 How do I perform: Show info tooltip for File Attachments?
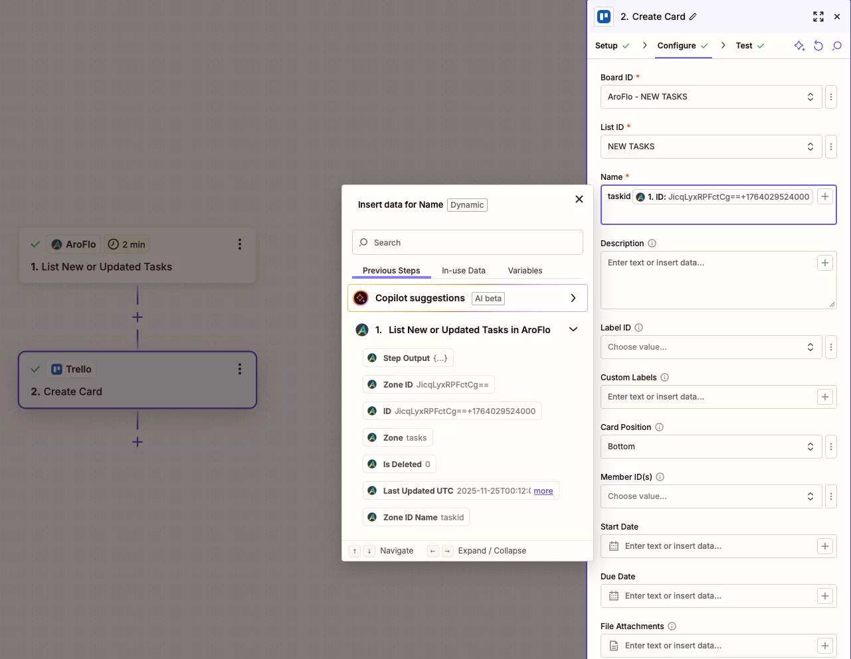click(x=672, y=626)
